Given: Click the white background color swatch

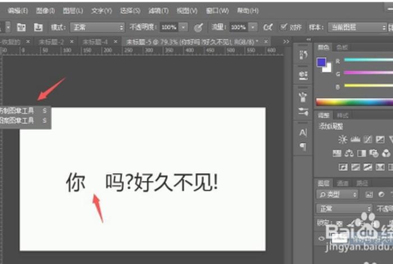Looking at the screenshot, I should click(328, 69).
